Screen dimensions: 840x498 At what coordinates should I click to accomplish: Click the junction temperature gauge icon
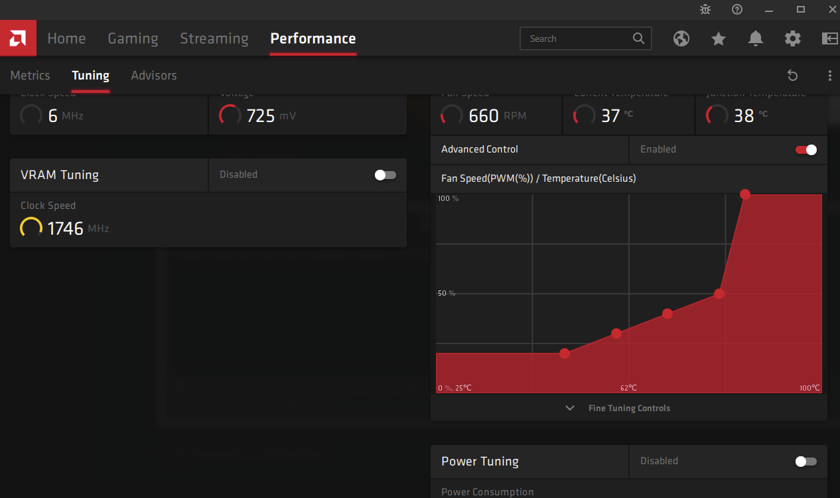pos(717,115)
